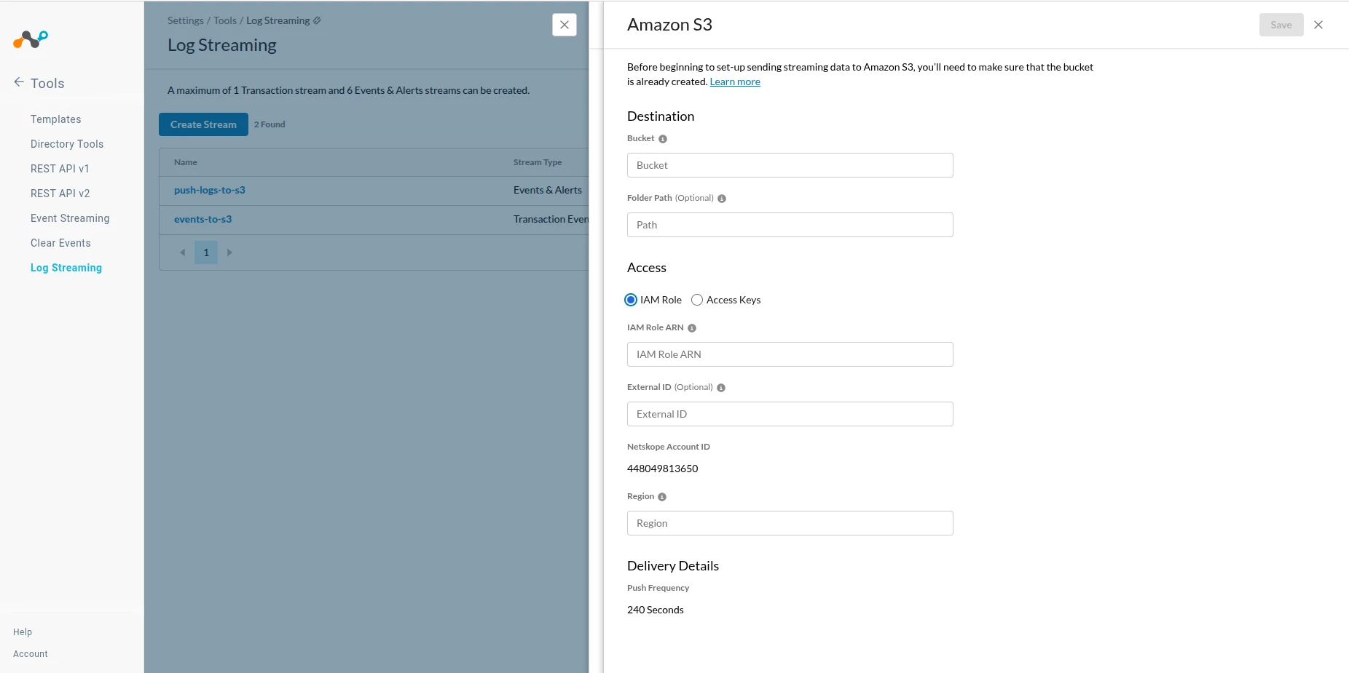Open Directory Tools in the sidebar
Image resolution: width=1349 pixels, height=673 pixels.
67,144
